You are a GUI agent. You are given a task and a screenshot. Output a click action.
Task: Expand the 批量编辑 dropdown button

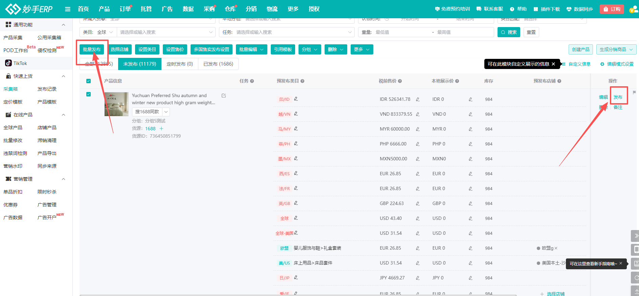tap(251, 49)
